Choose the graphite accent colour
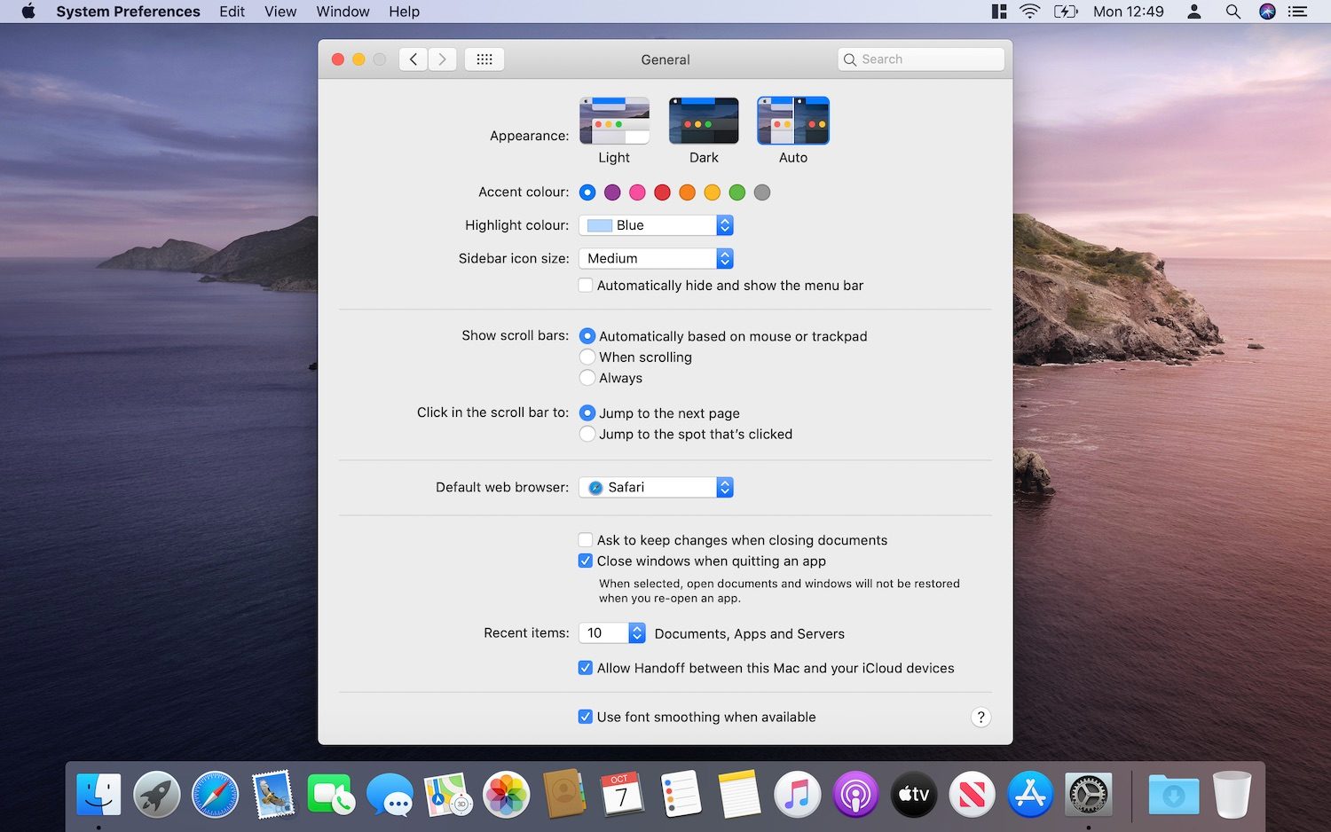This screenshot has height=832, width=1331. 761,192
